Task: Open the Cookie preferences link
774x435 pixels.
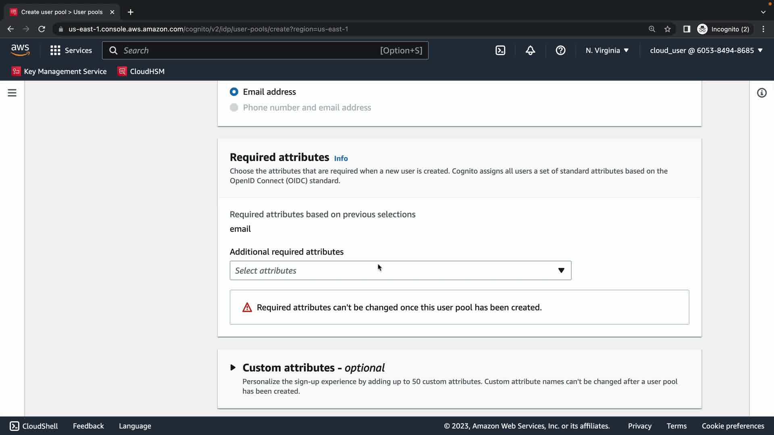Action: click(x=732, y=426)
